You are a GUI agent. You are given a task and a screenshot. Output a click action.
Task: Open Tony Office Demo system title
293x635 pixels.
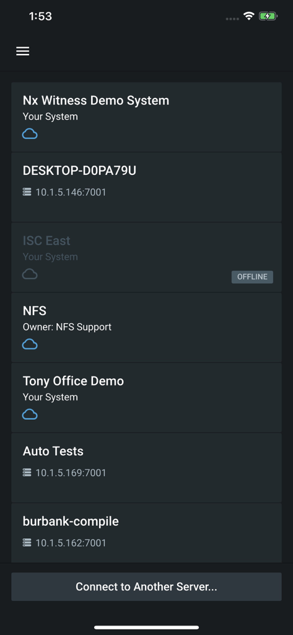tap(73, 381)
